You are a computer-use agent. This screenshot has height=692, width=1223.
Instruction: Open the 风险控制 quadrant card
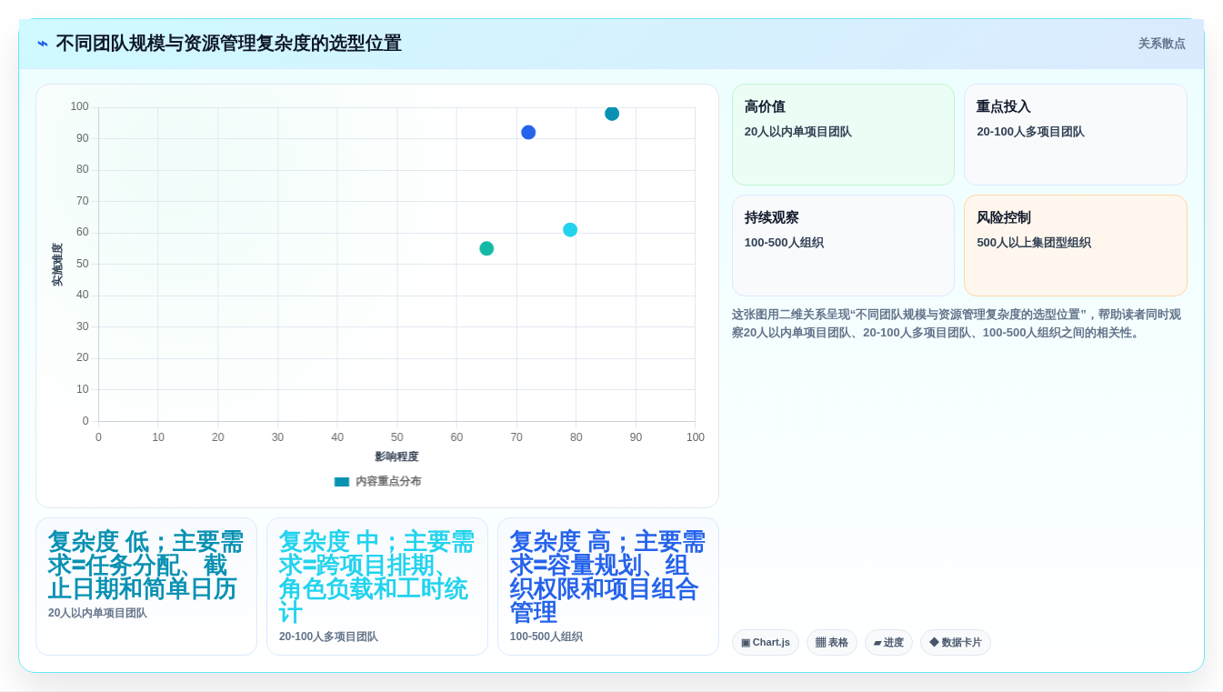1076,246
